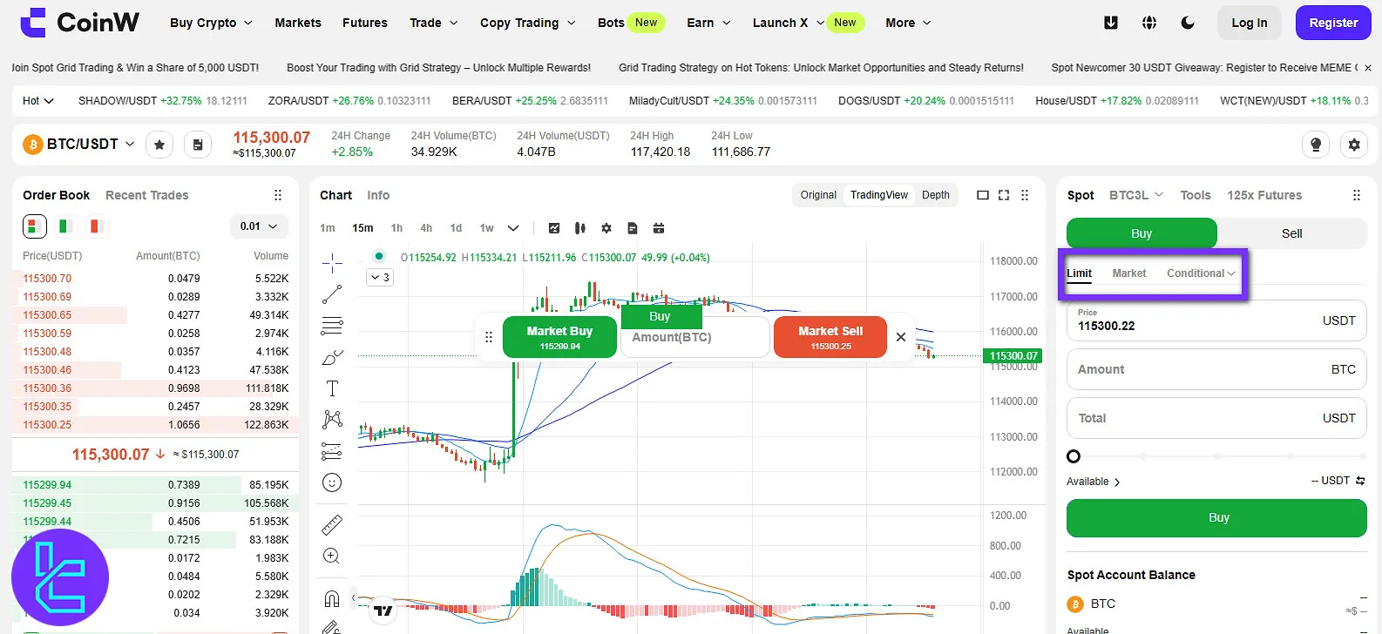Switch to the Recent Trades tab
The height and width of the screenshot is (634, 1382).
coord(147,195)
